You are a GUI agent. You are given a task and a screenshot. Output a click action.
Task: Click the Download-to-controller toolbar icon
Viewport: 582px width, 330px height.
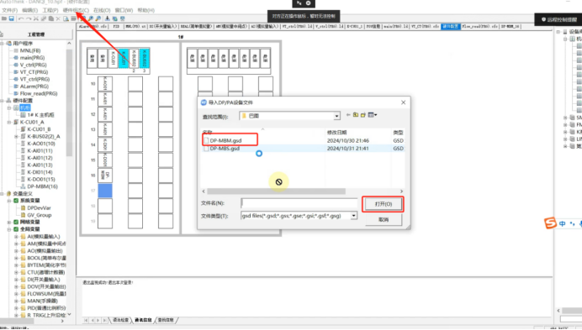click(108, 18)
